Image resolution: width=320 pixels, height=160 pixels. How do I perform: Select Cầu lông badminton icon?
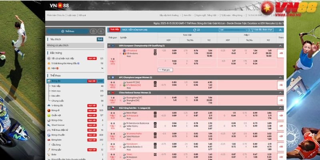tap(49, 145)
